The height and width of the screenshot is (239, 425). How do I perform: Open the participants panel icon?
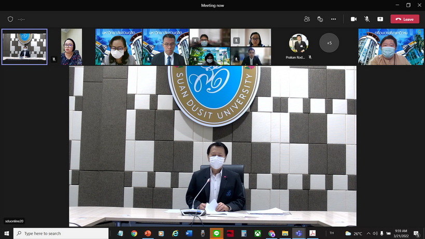click(x=307, y=19)
